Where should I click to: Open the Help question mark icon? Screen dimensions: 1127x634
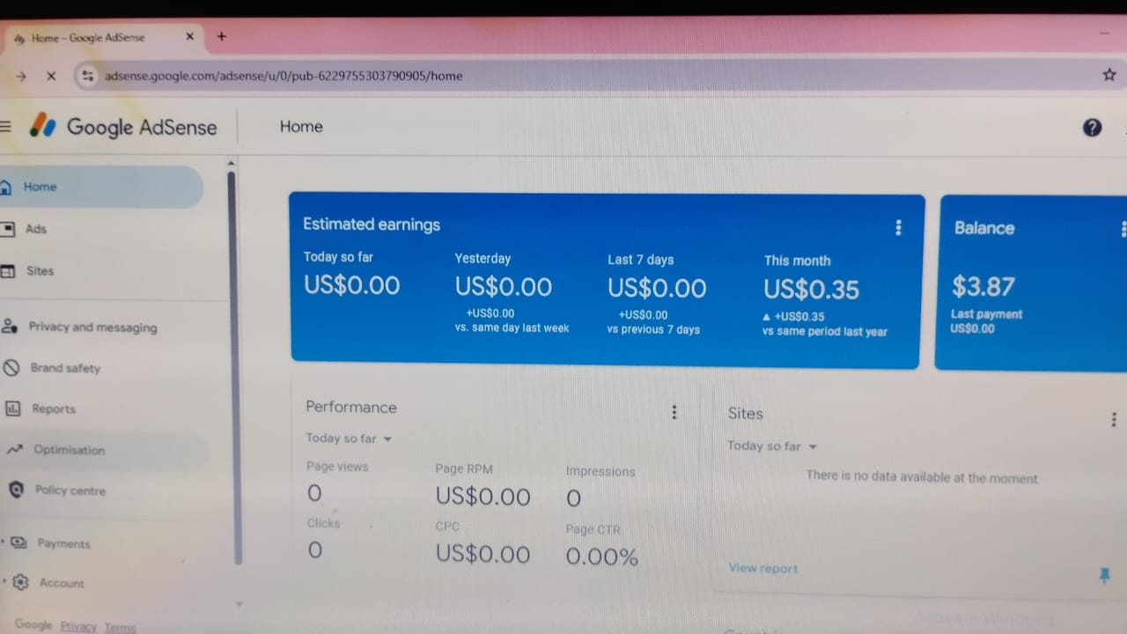1092,128
